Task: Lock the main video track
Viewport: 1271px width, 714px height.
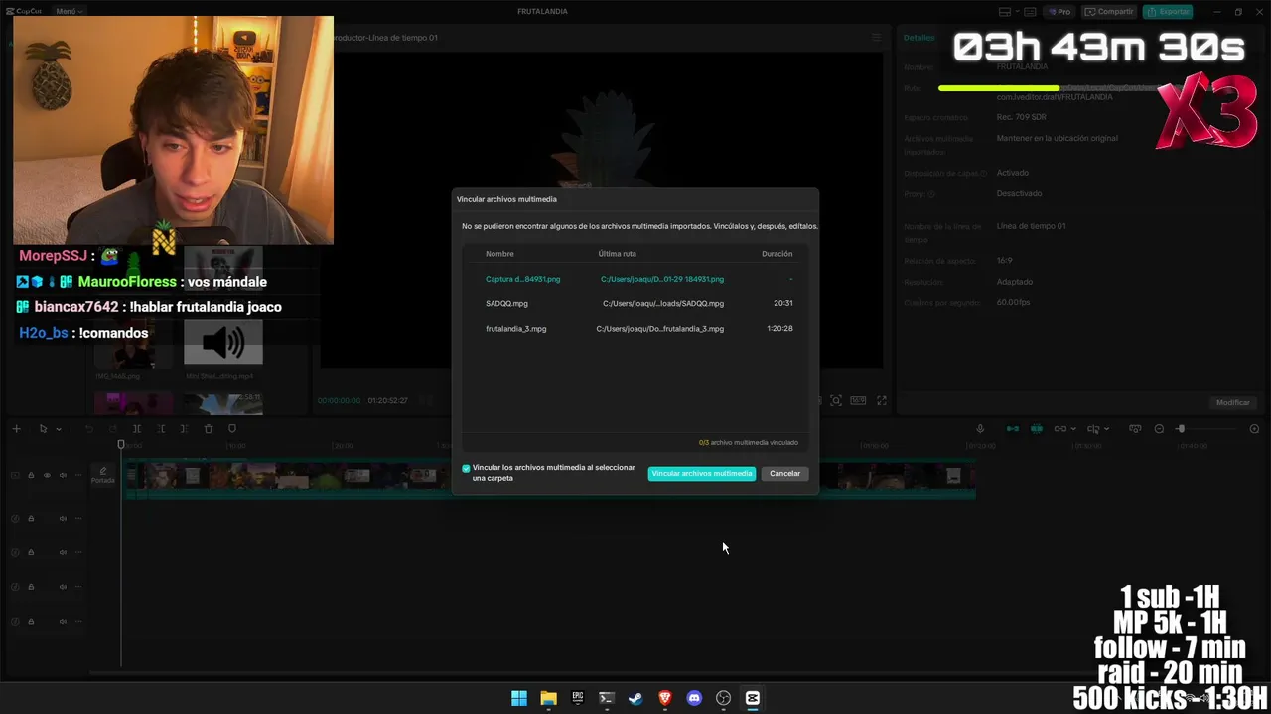Action: (31, 476)
